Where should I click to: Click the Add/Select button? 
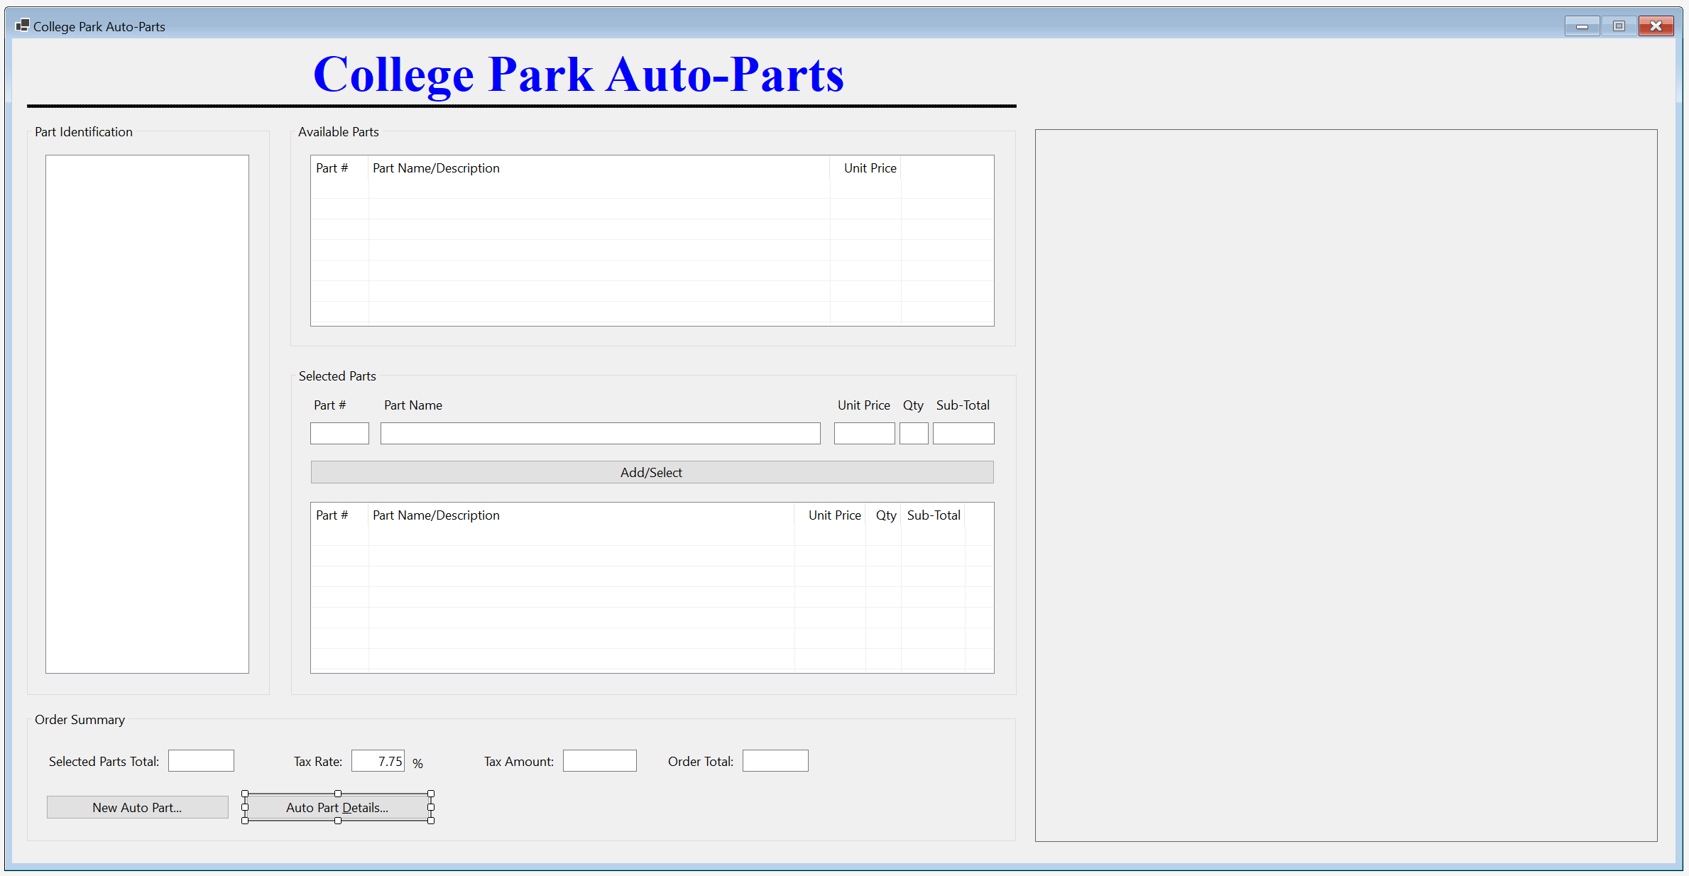(x=652, y=472)
